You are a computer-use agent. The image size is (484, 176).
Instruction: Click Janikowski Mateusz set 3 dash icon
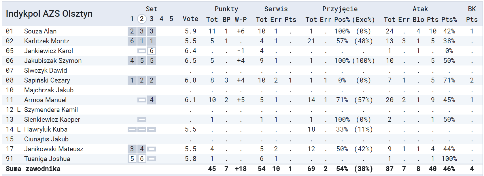click(x=152, y=149)
